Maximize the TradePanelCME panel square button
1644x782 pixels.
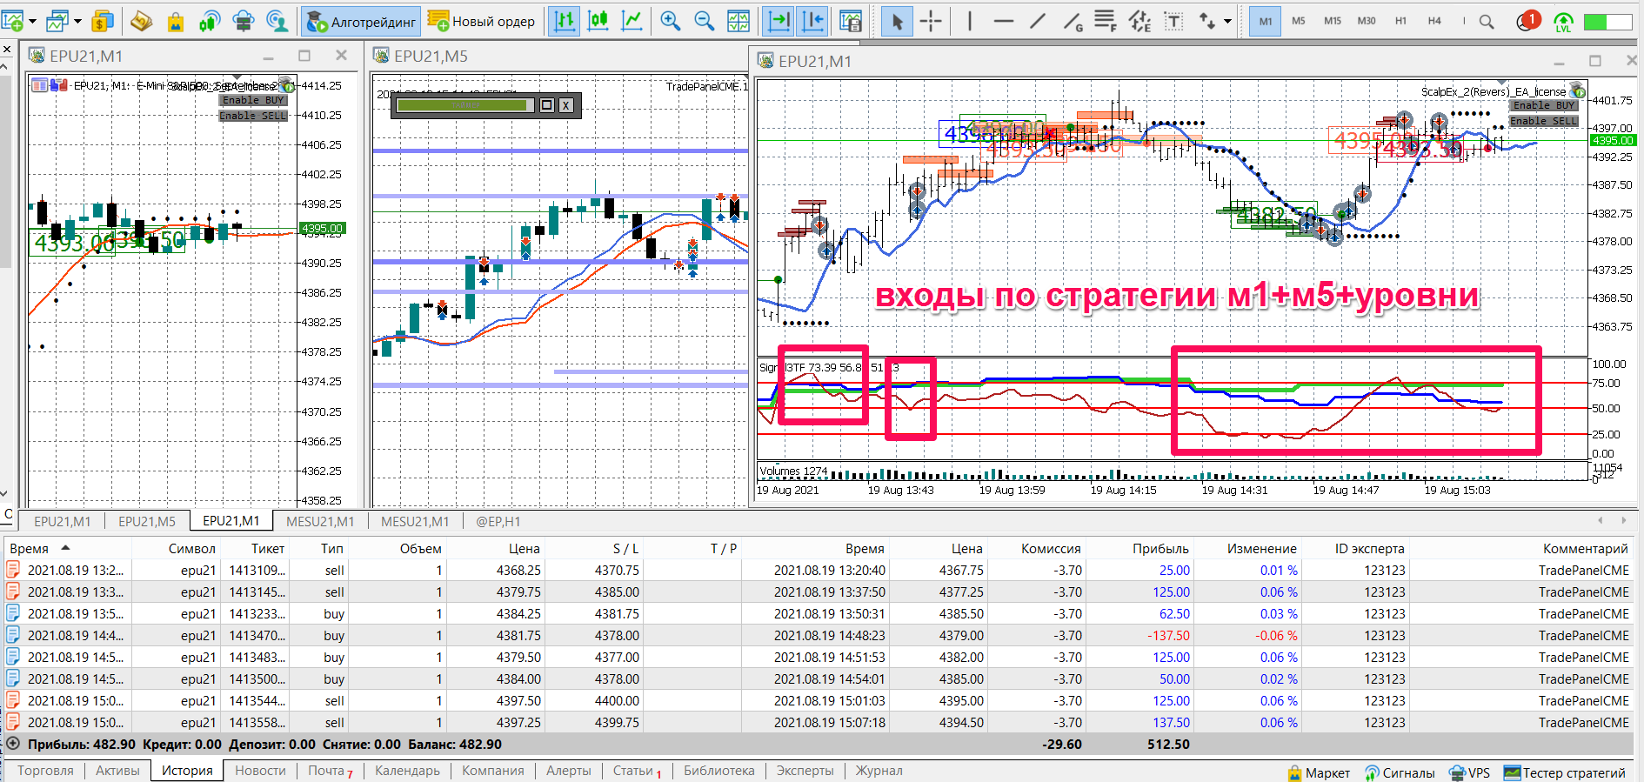click(547, 105)
